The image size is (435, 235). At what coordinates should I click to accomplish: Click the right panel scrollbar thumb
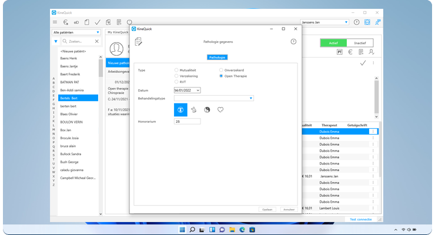376,97
